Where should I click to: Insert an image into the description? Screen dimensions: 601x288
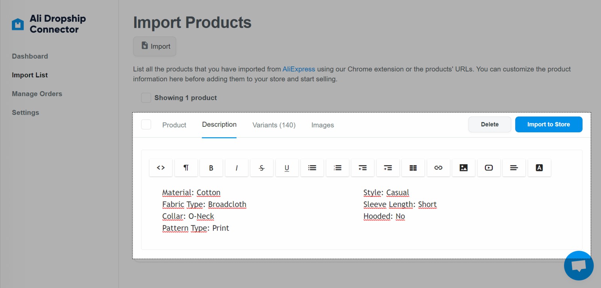click(464, 168)
